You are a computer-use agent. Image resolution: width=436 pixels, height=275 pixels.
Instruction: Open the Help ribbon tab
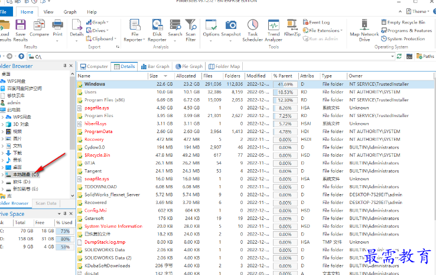click(x=92, y=12)
